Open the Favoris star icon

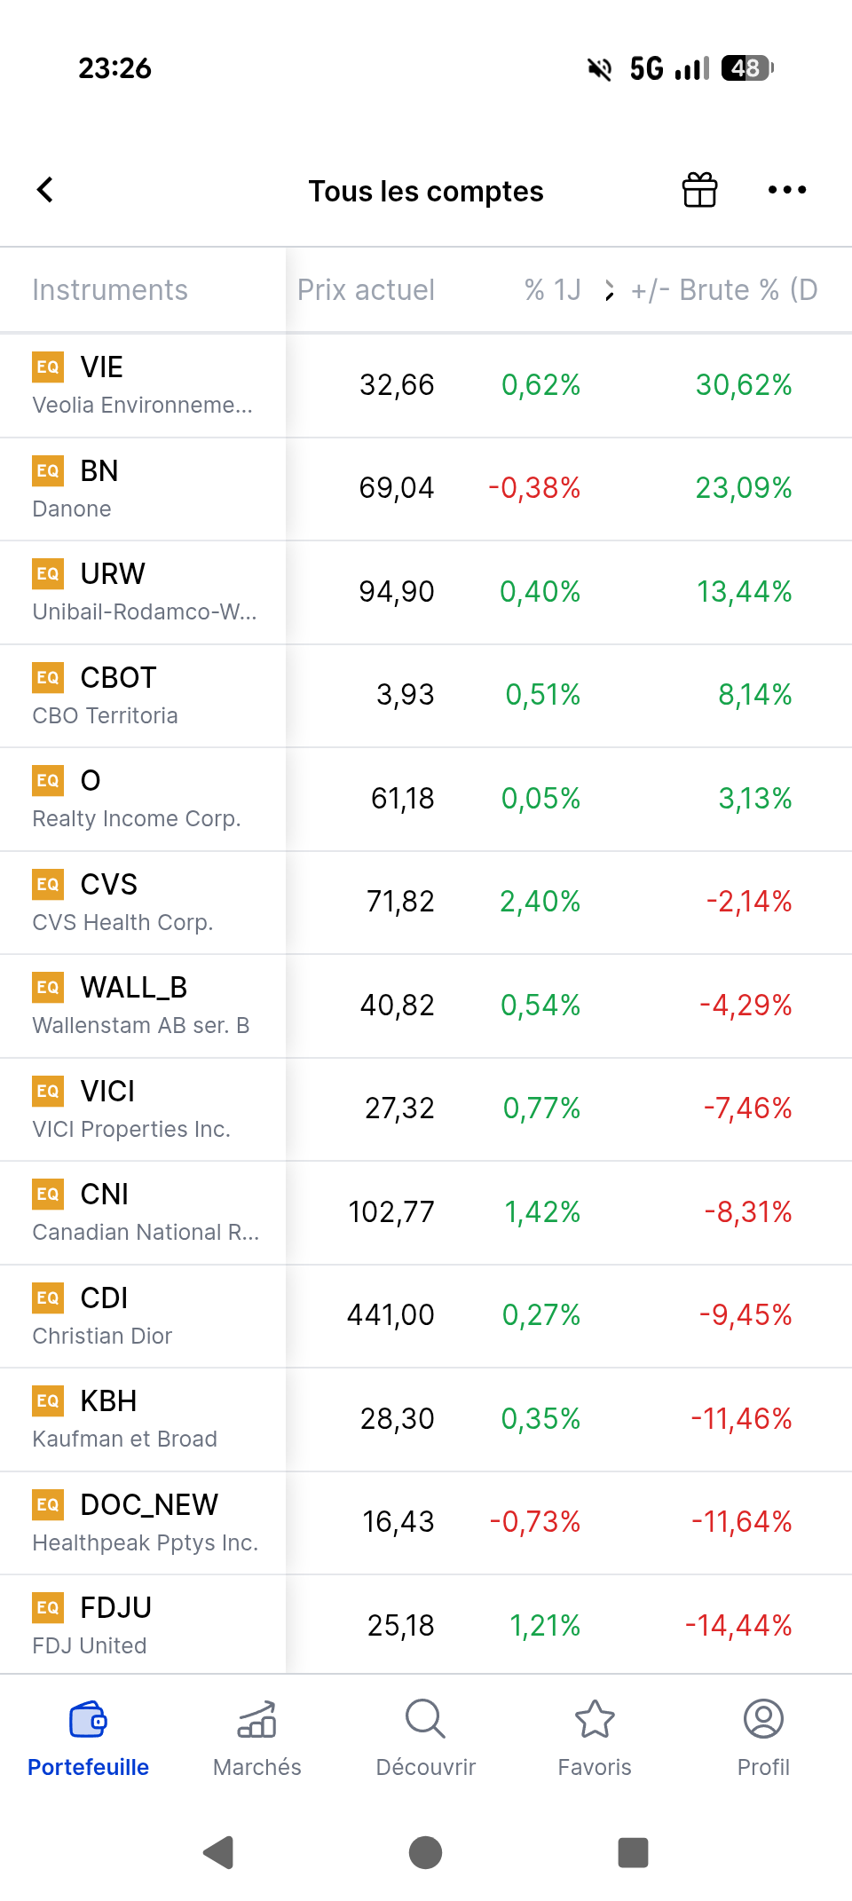point(595,1720)
